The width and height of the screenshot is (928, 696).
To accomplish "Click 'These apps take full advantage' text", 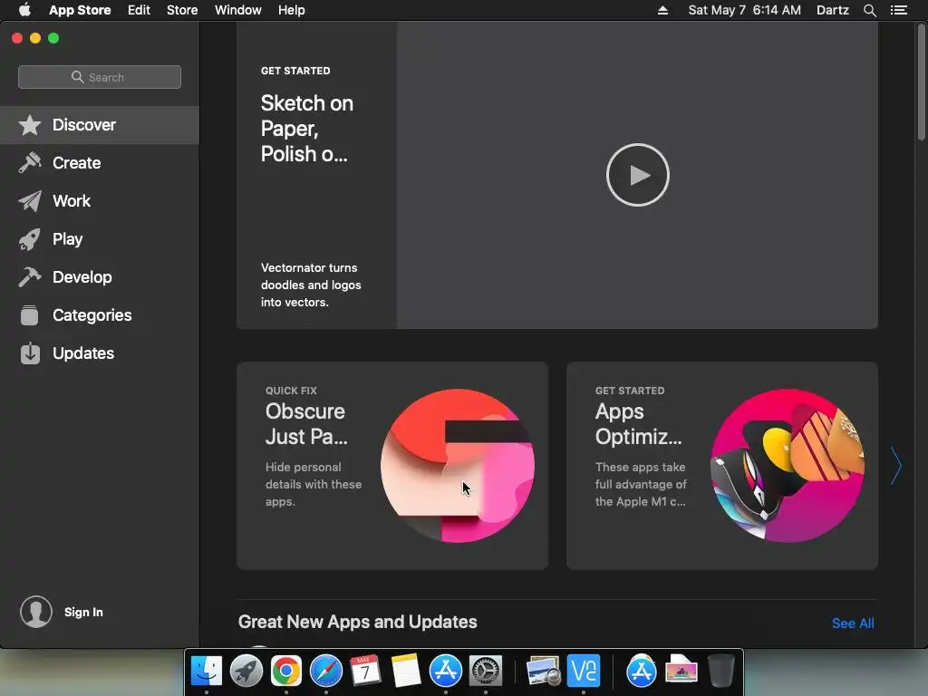I will (x=641, y=484).
